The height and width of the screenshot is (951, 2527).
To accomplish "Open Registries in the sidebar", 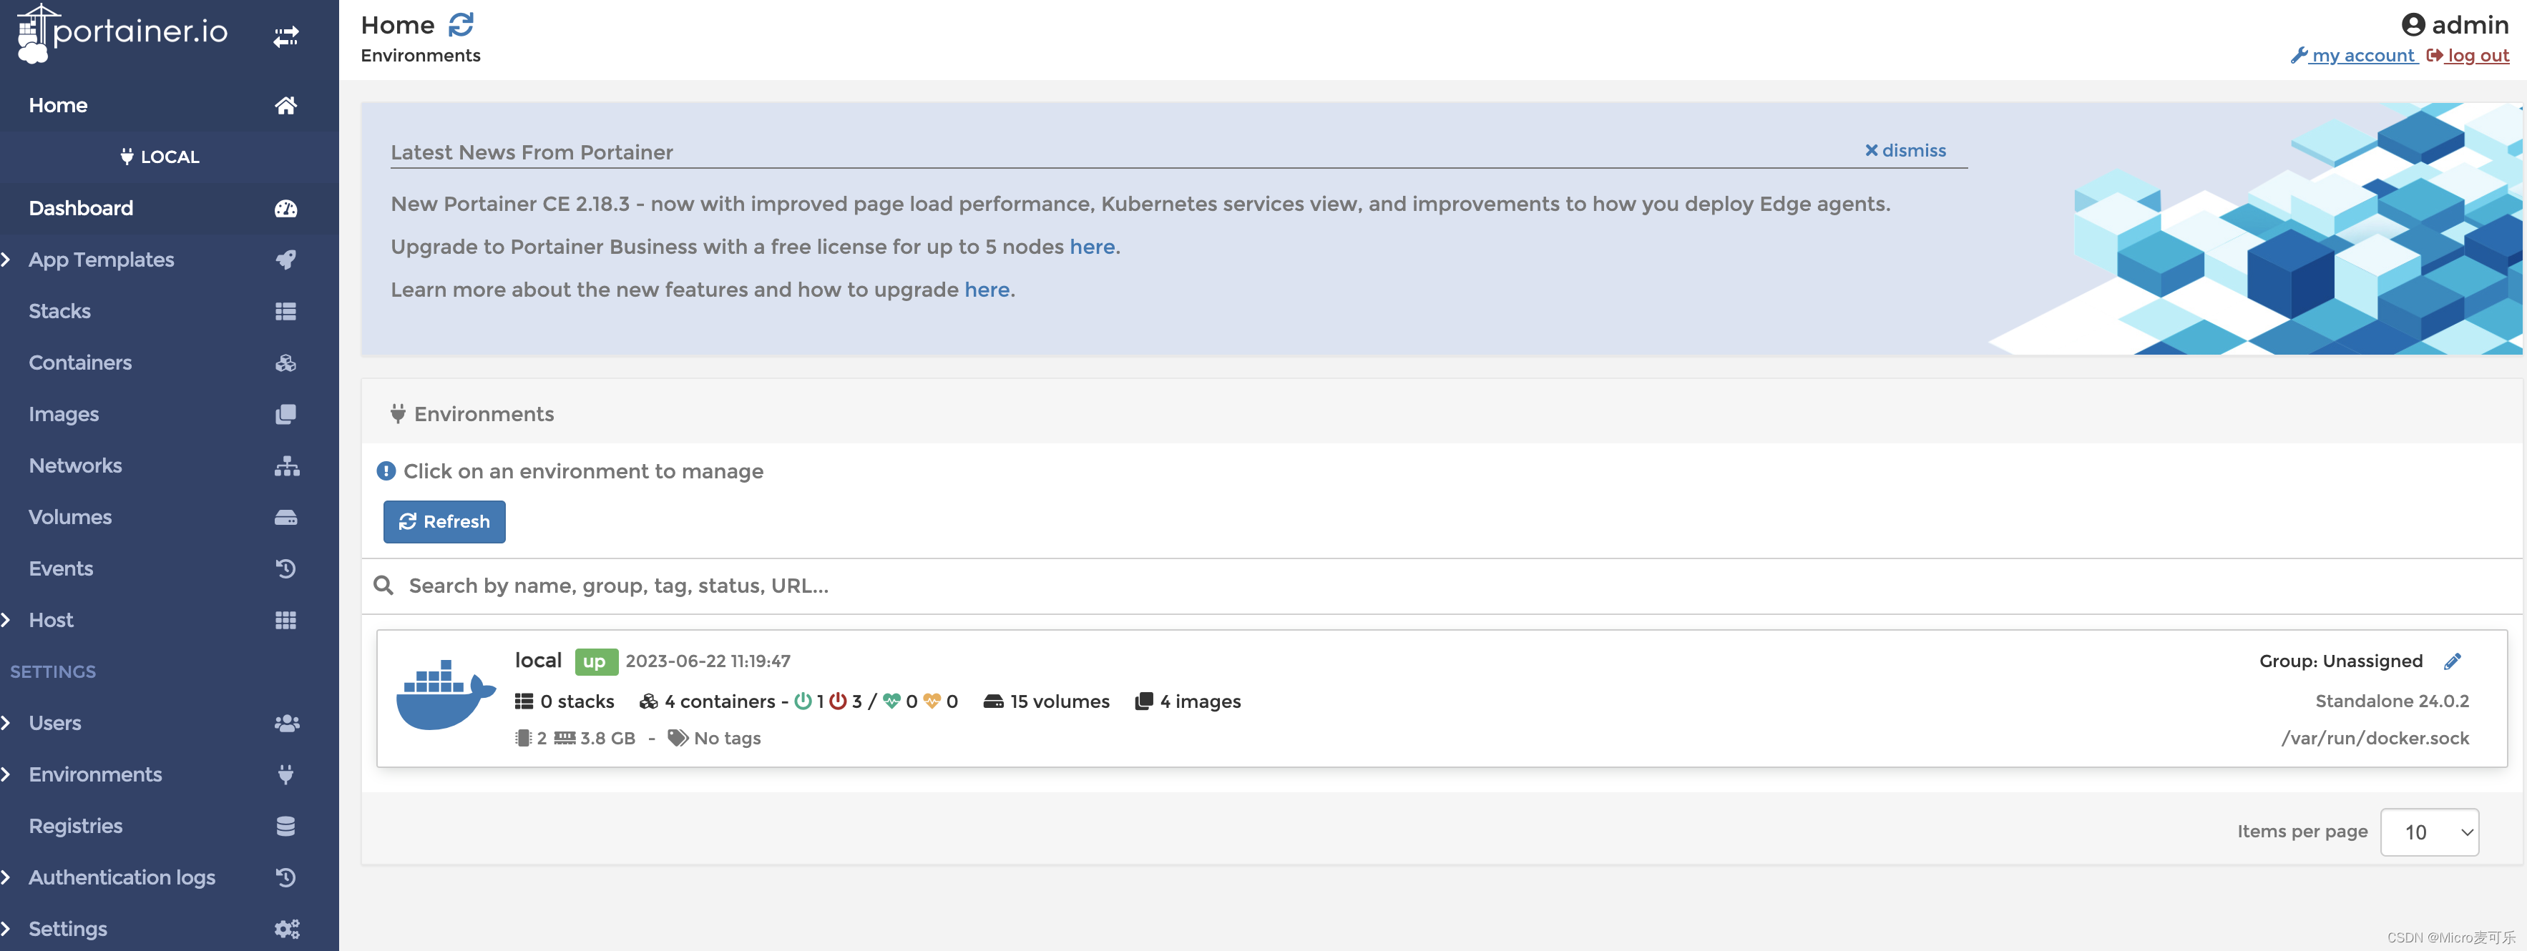I will click(x=170, y=825).
